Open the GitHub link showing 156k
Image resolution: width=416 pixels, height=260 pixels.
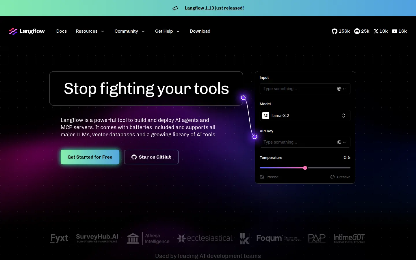(x=341, y=31)
